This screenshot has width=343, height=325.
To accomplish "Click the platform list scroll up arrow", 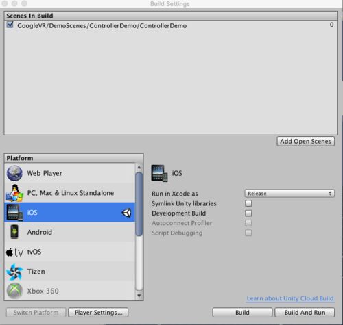I will pyautogui.click(x=139, y=167).
